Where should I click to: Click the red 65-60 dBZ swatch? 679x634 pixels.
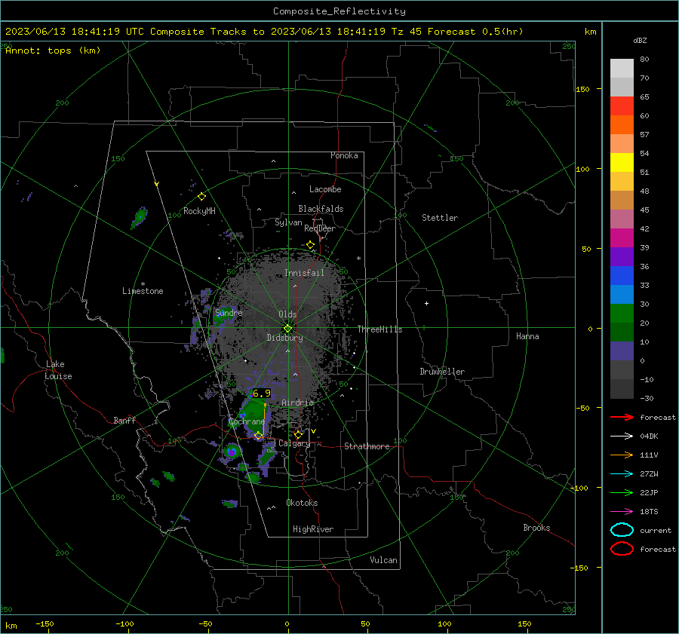(622, 106)
